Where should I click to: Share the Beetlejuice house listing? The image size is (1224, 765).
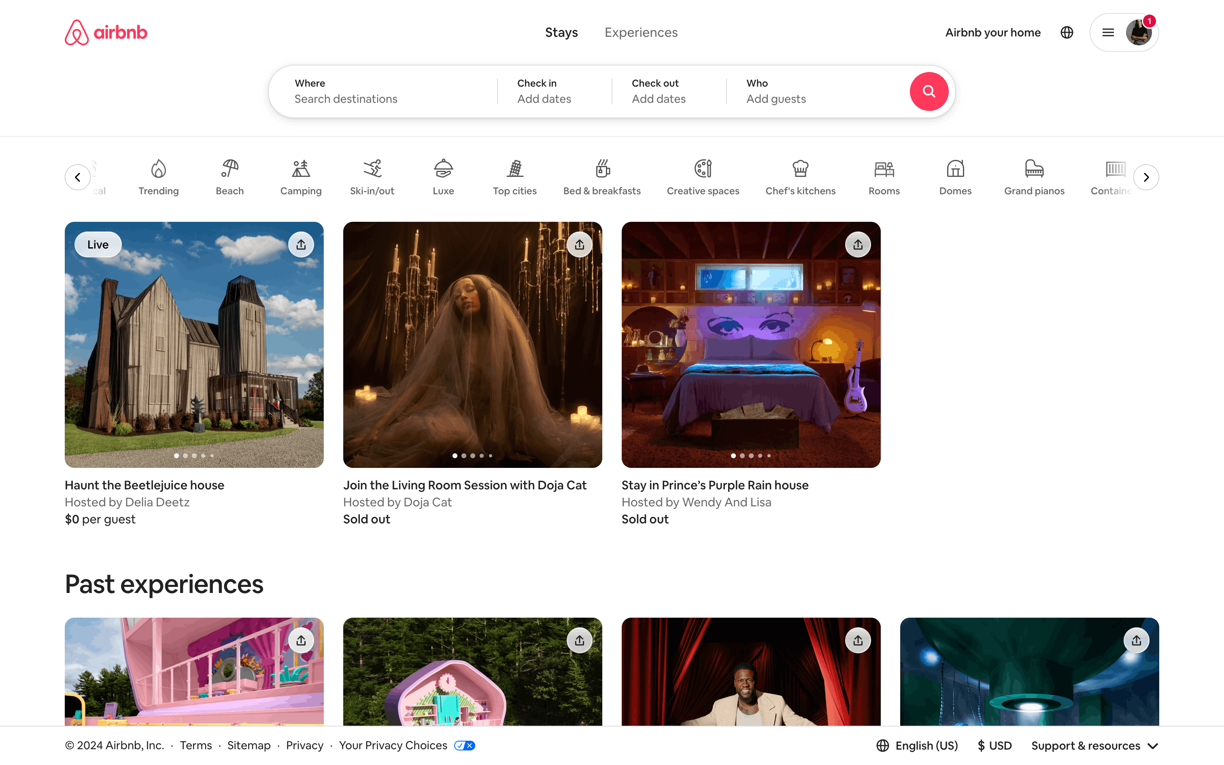[301, 245]
